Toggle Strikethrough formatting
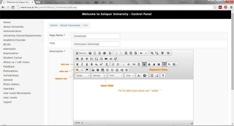The width and height of the screenshot is (234, 126). tap(92, 65)
